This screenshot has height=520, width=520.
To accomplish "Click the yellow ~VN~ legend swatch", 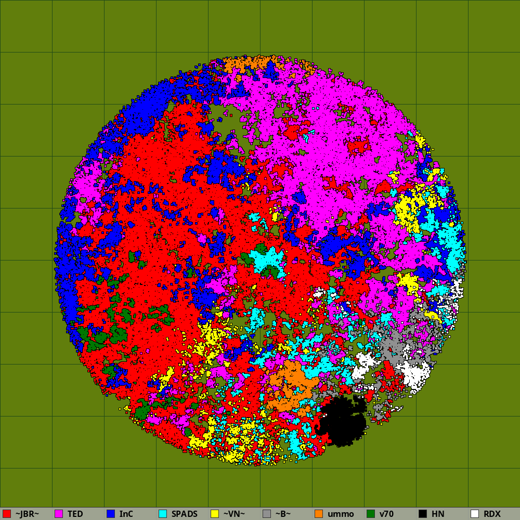I will click(x=215, y=514).
